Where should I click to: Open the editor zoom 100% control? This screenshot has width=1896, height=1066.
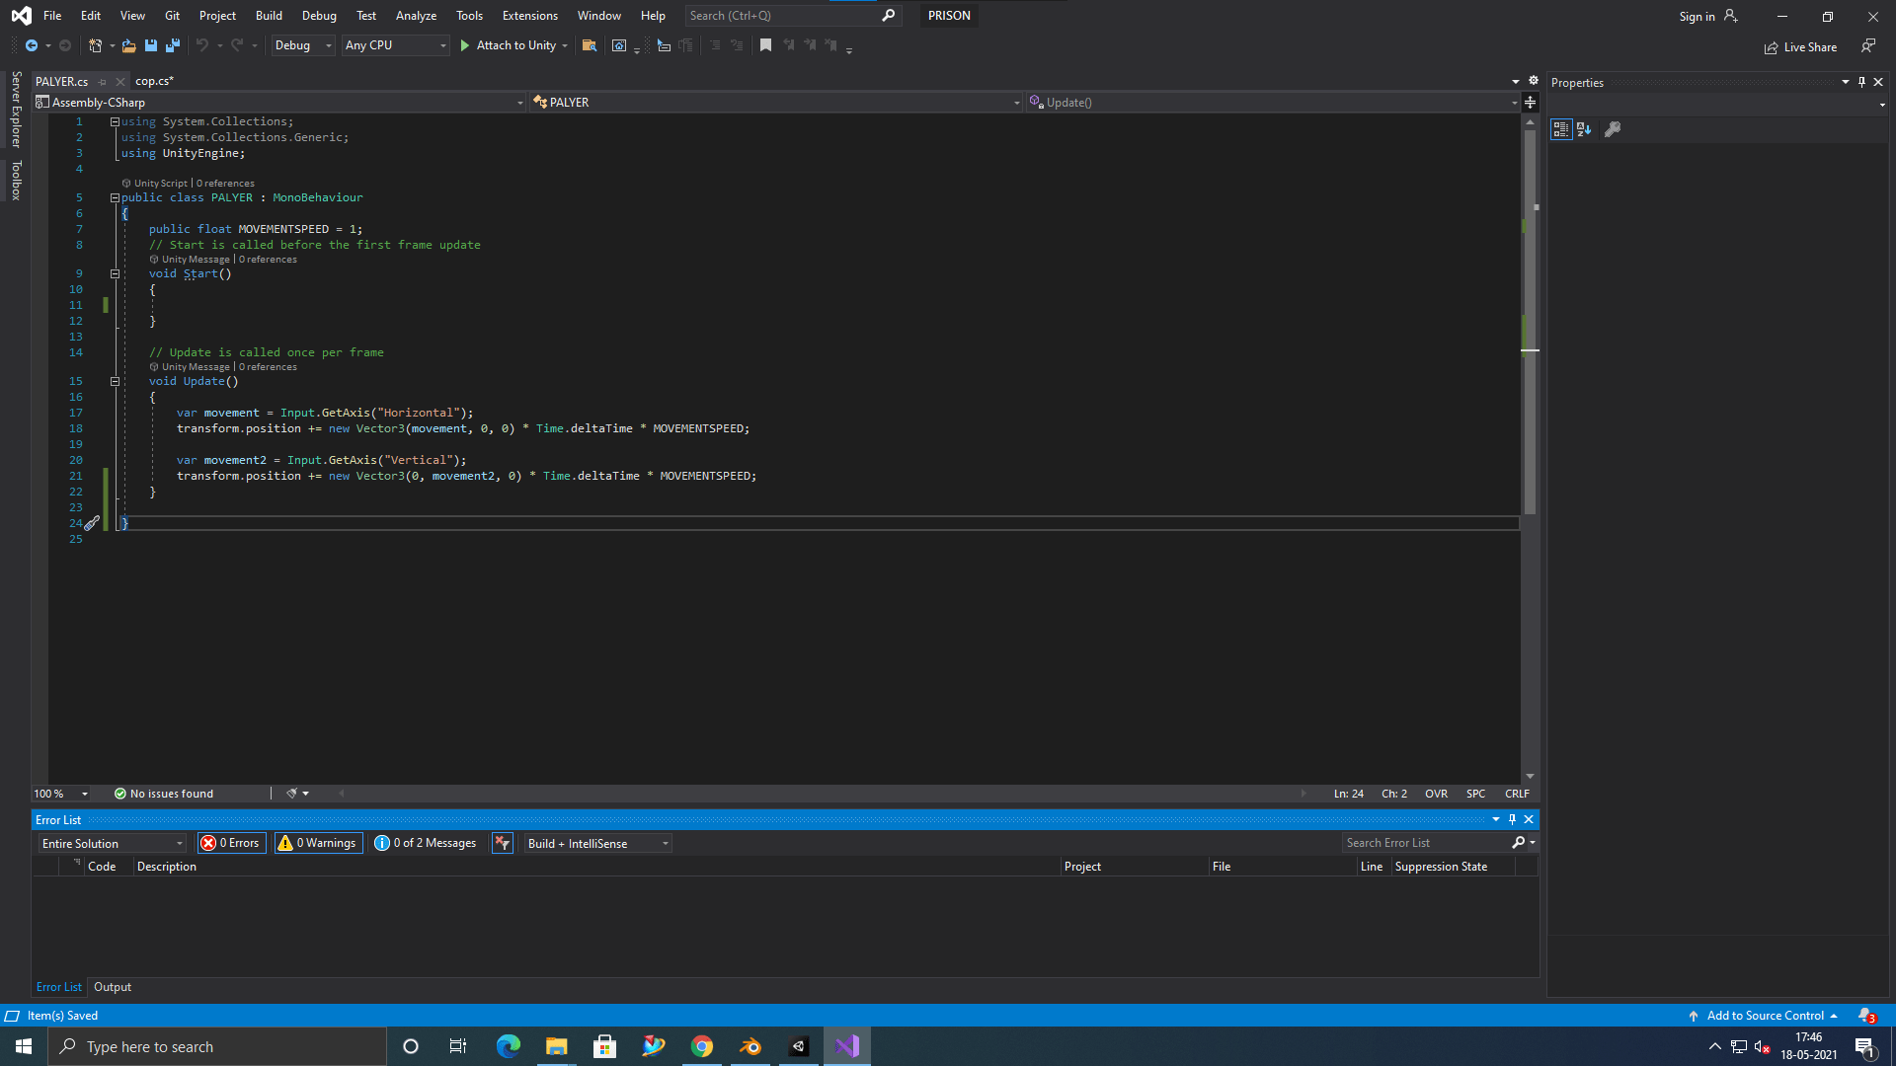click(59, 793)
